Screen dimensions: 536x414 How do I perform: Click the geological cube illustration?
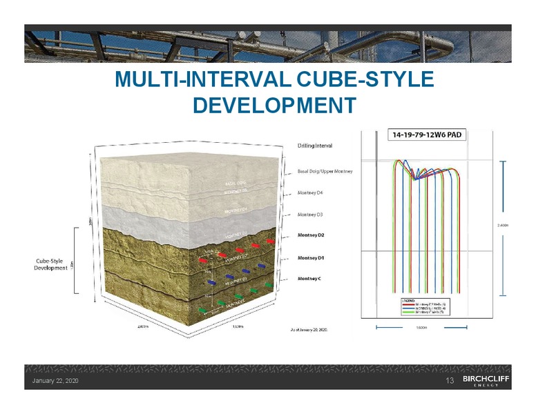(189, 239)
